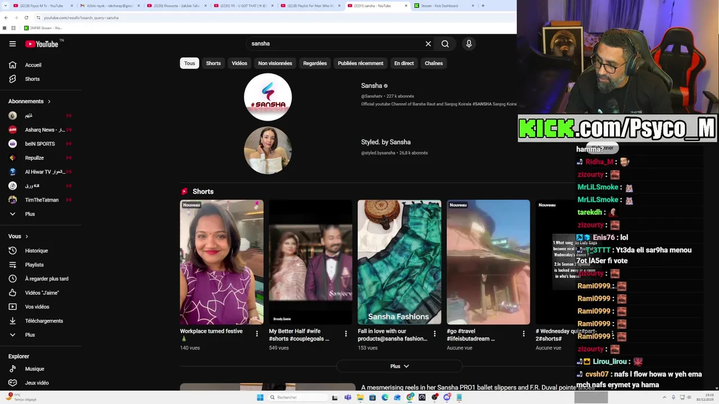Open Al Hiwar TV subscription
This screenshot has height=404, width=719.
click(x=40, y=172)
